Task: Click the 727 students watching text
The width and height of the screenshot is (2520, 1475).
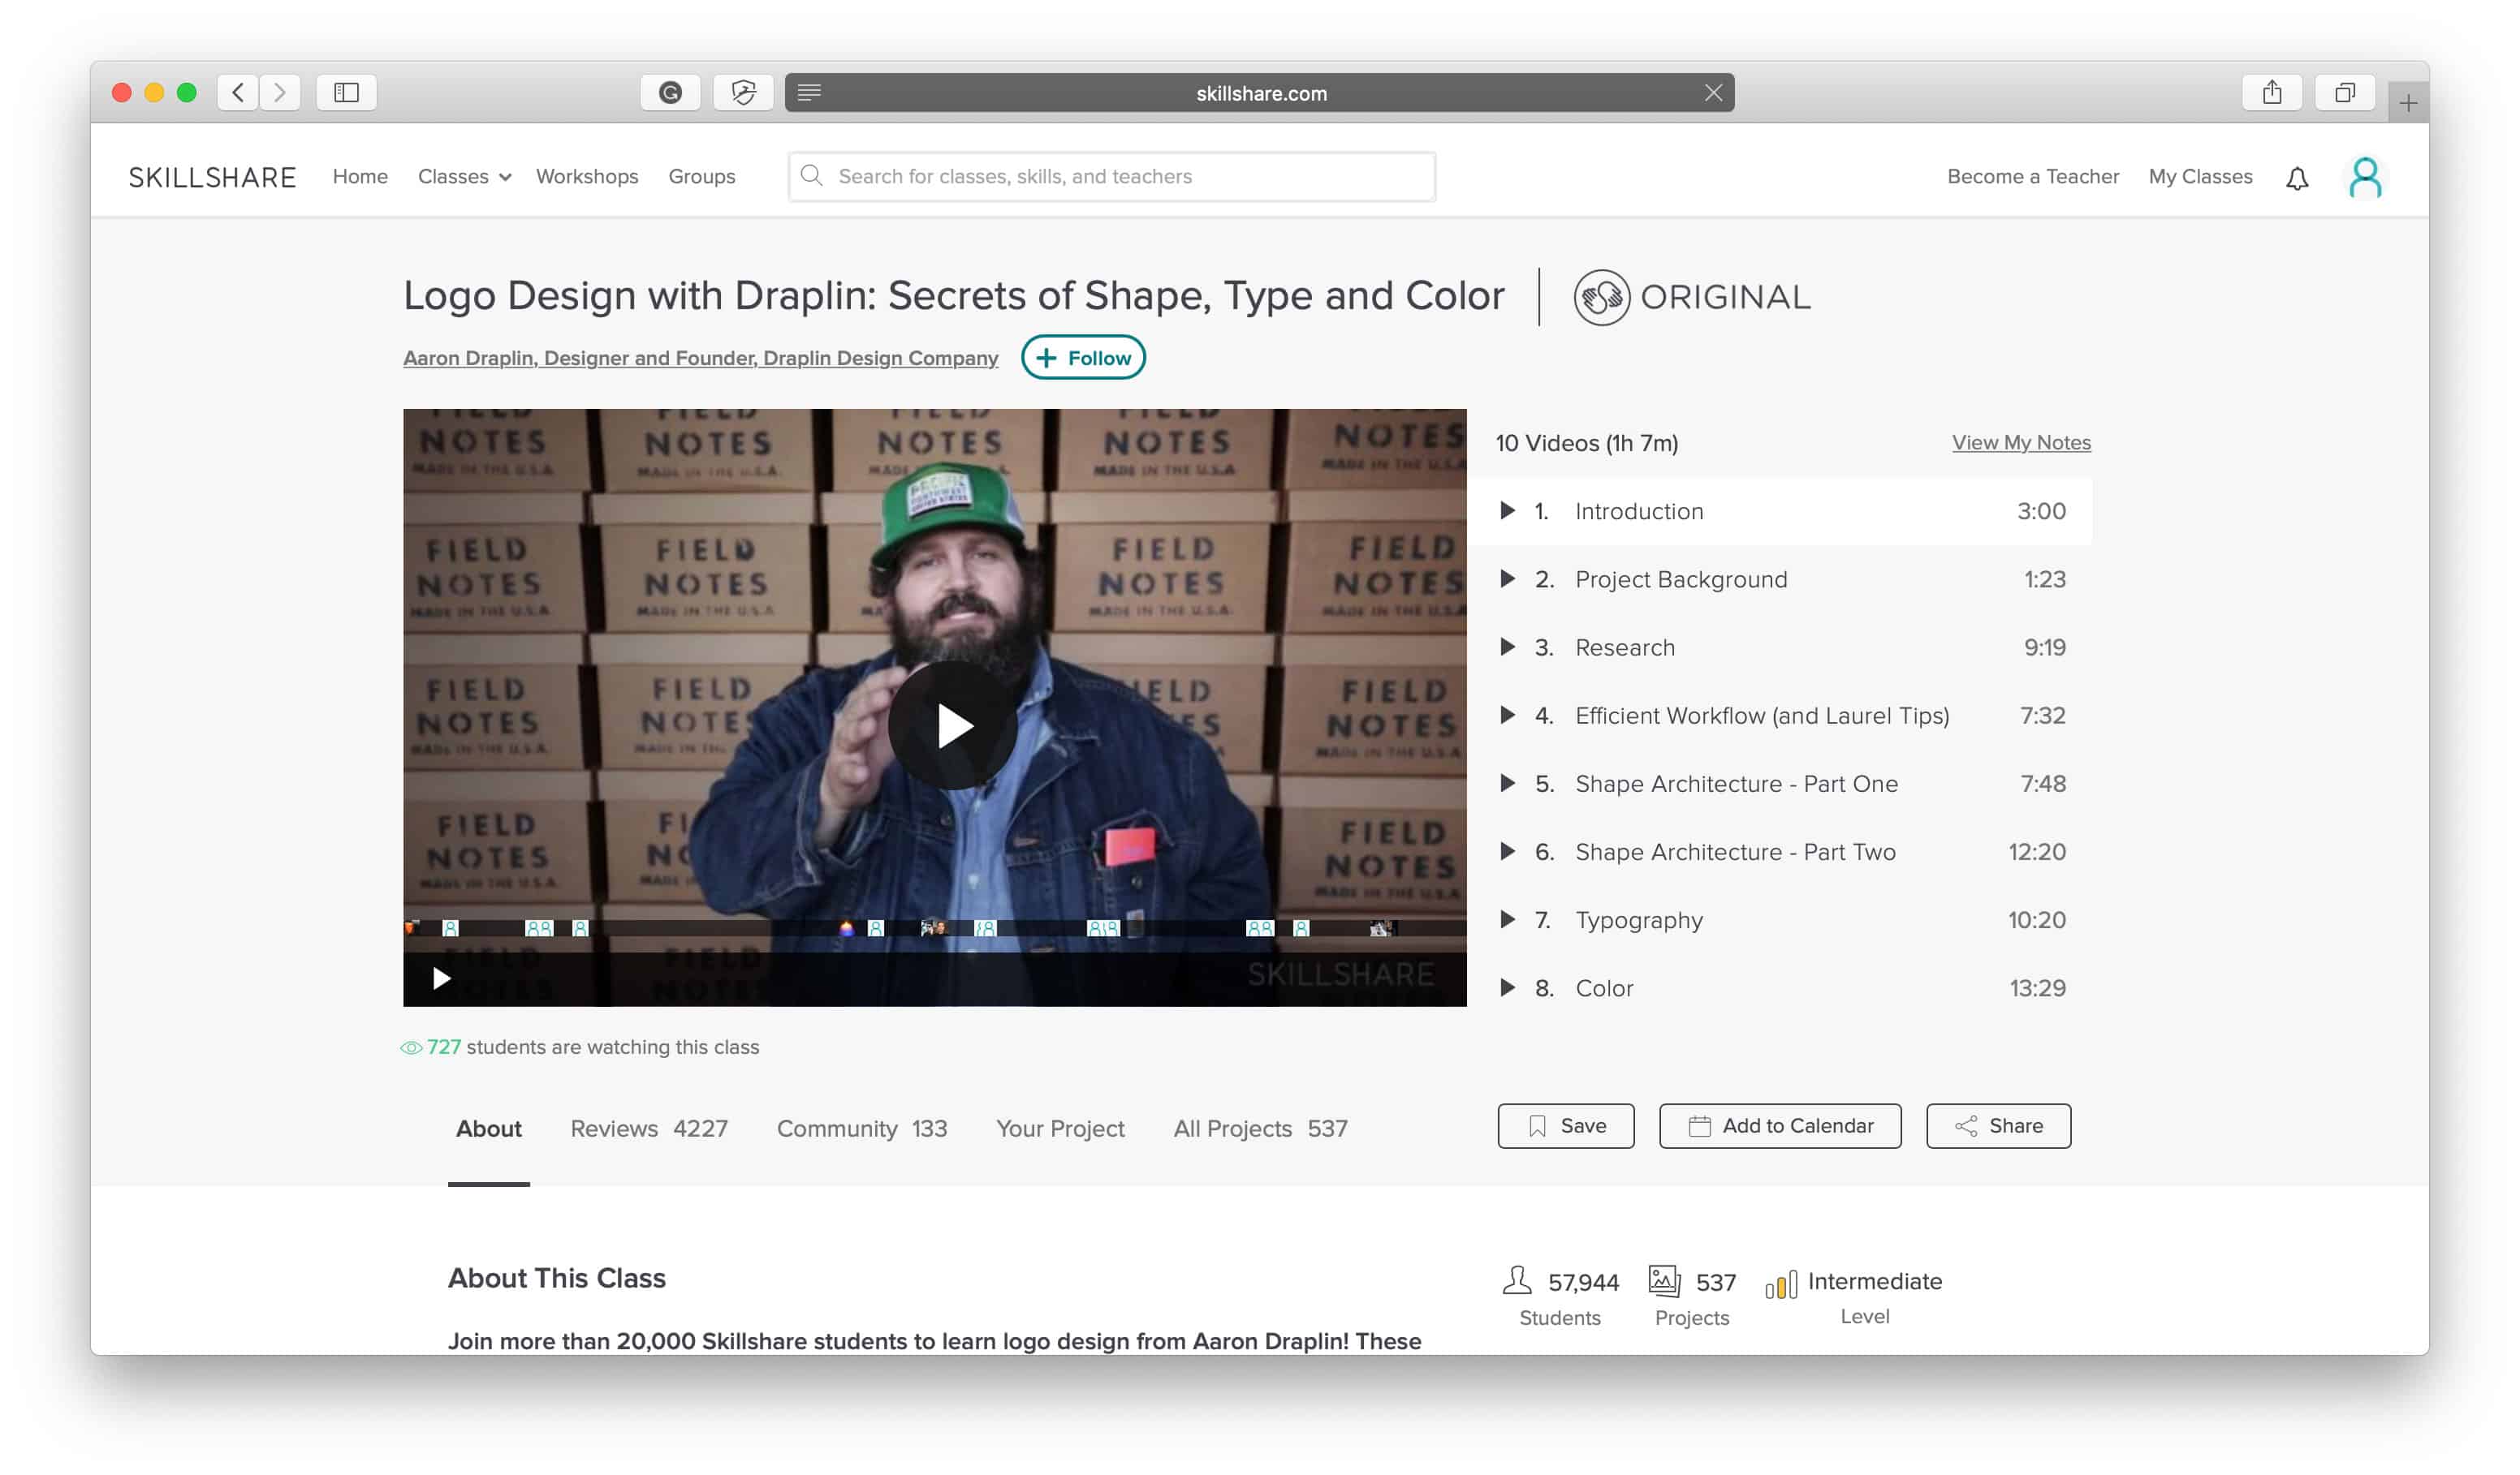Action: point(580,1047)
